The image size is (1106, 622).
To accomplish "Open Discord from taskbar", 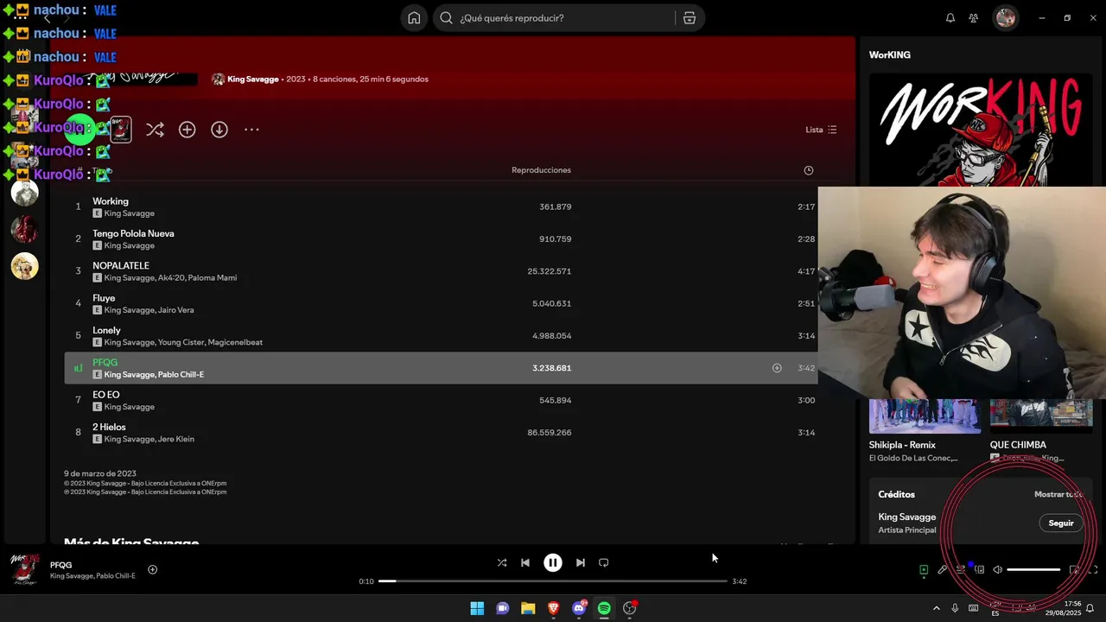I will [x=579, y=608].
